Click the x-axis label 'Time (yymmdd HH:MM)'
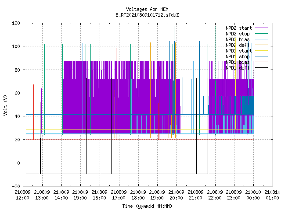This screenshot has height=210, width=281. 147,206
